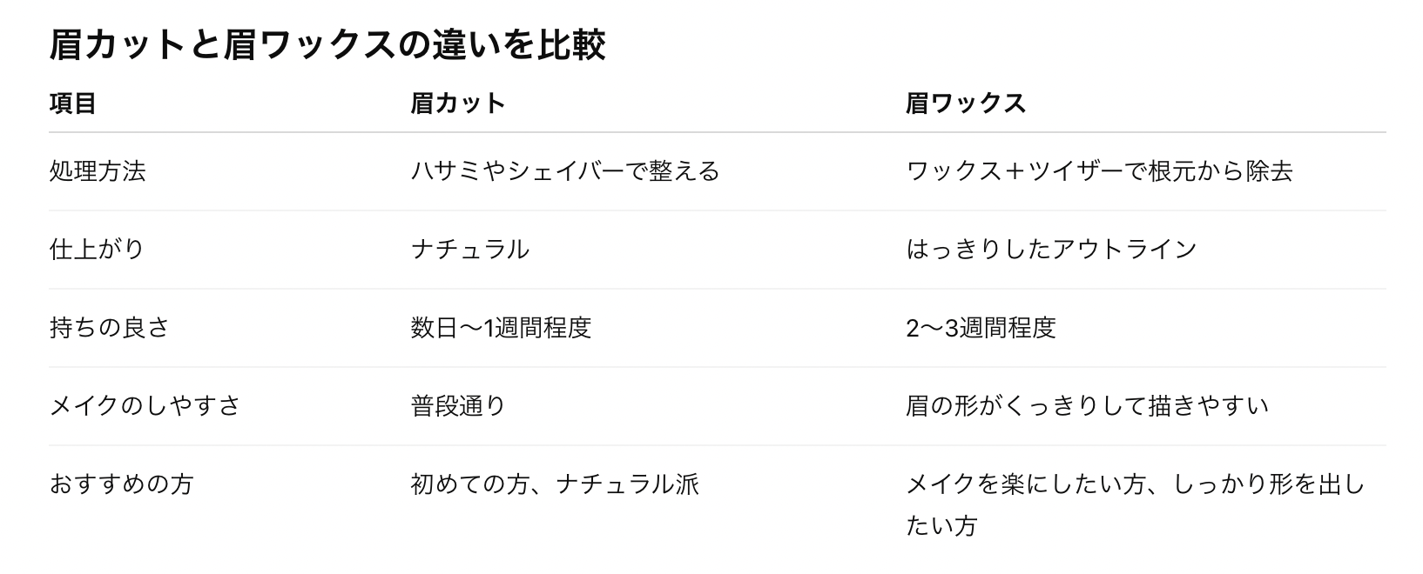
Task: Click the cell starting with メイクを楽にしたい方
Action: click(x=1136, y=504)
